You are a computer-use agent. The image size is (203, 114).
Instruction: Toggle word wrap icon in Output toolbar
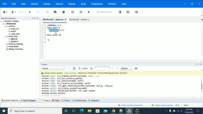pyautogui.click(x=74, y=68)
